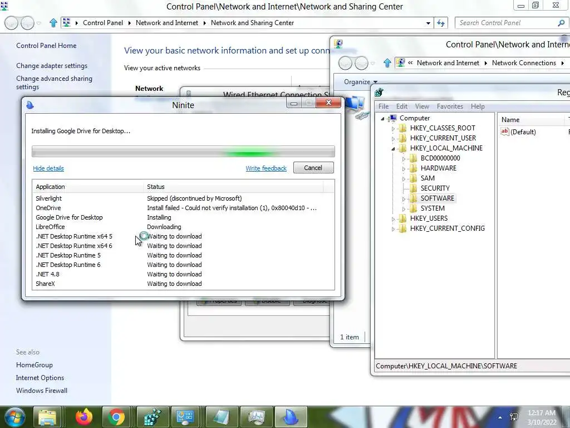Click Up arrow in Network Sharing Center
This screenshot has width=570, height=428.
pos(53,23)
